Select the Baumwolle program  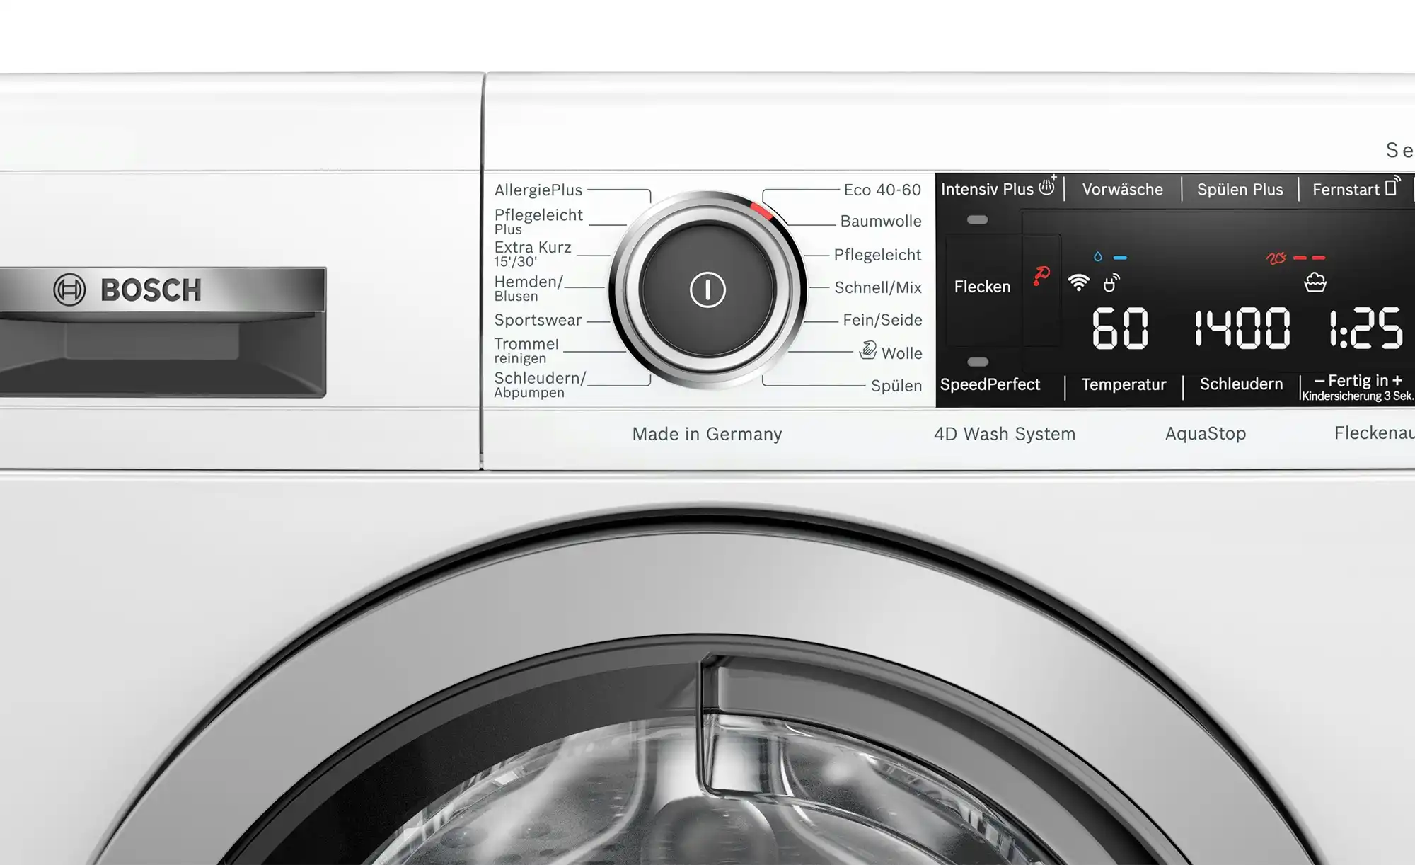point(881,221)
